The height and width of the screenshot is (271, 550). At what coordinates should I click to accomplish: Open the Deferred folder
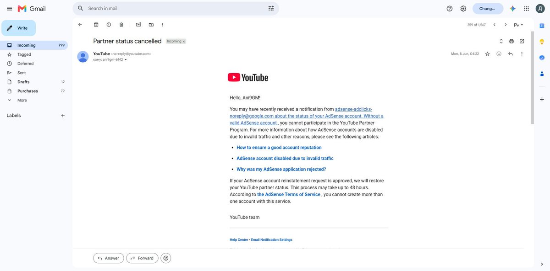34,64
